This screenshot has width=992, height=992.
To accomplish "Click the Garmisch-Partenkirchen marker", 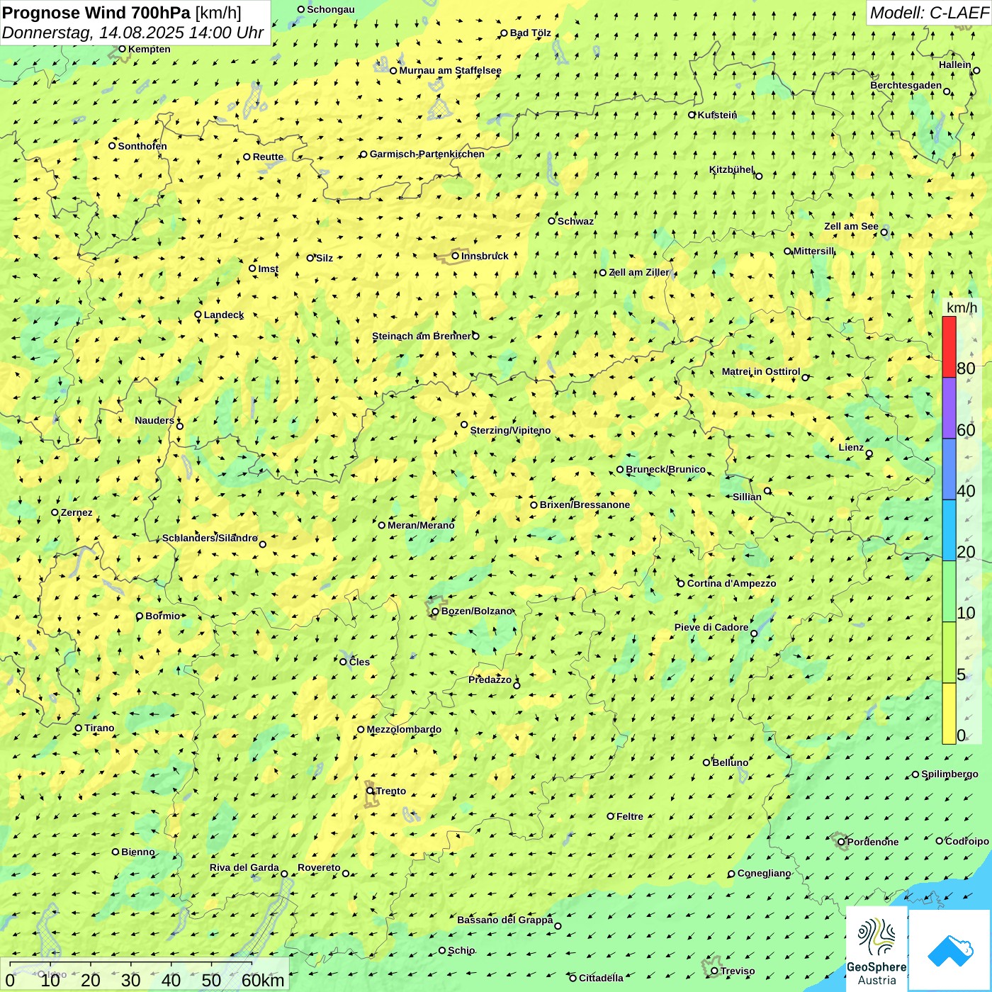I will (x=363, y=154).
